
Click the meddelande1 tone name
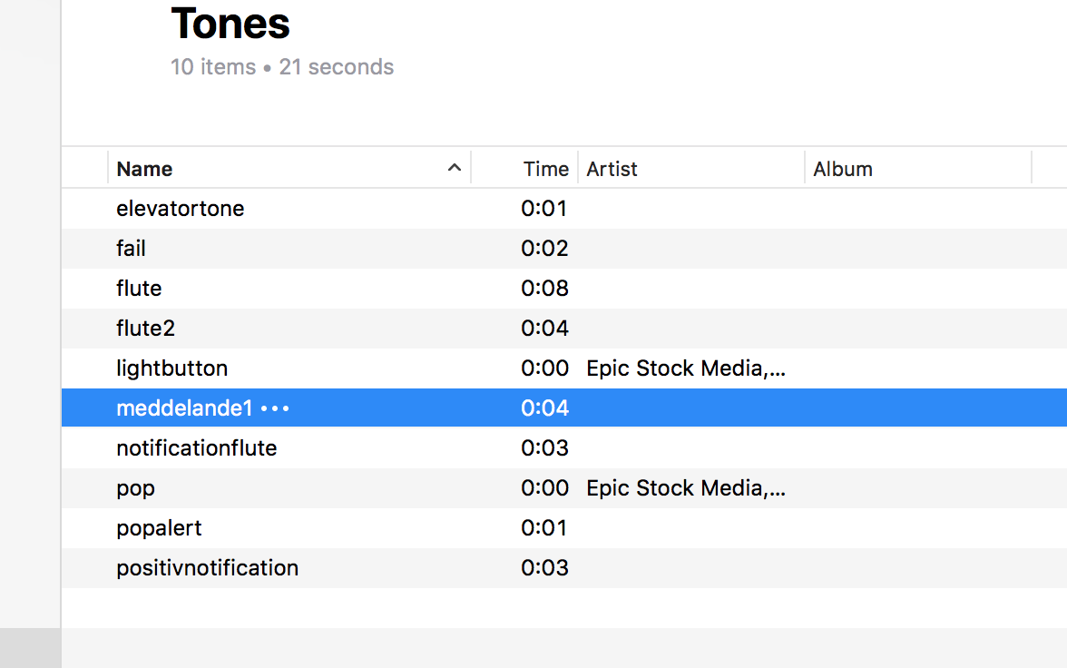pos(184,408)
